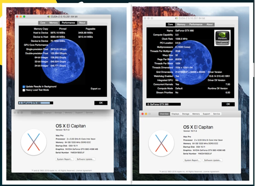The height and width of the screenshot is (186, 255).
Task: Click OS X logo in right About This Mac
Action: tap(161, 143)
